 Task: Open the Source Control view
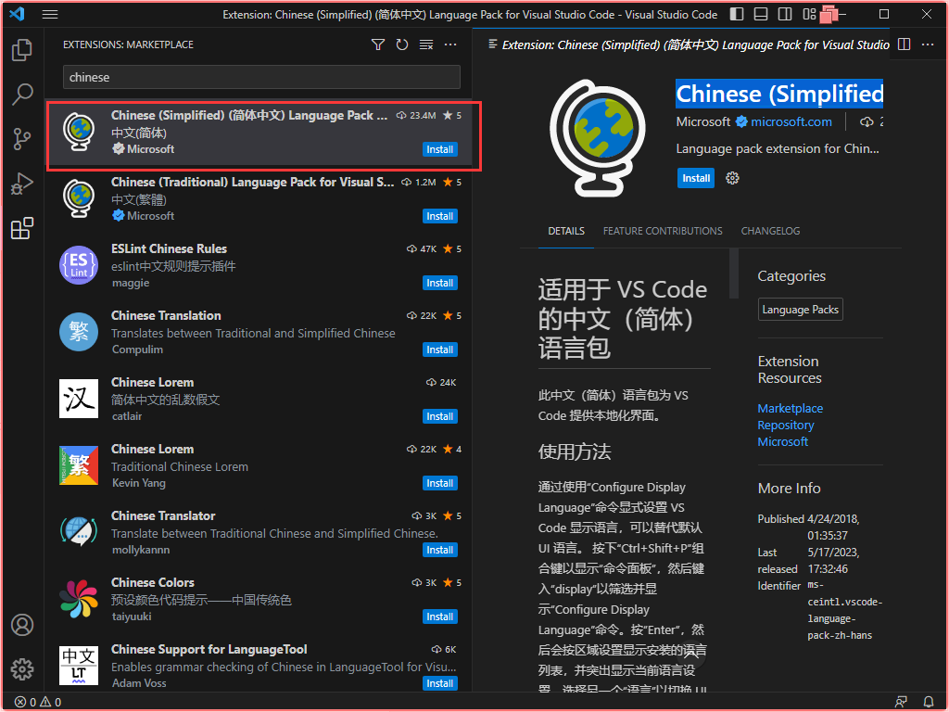(22, 139)
